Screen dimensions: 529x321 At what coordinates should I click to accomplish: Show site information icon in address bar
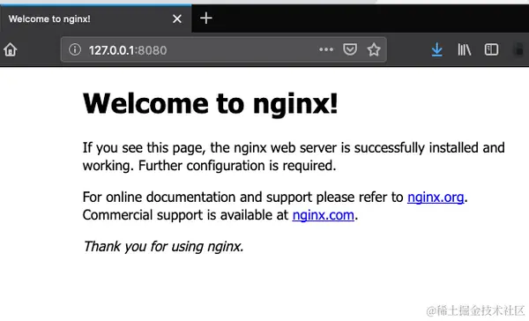point(75,49)
